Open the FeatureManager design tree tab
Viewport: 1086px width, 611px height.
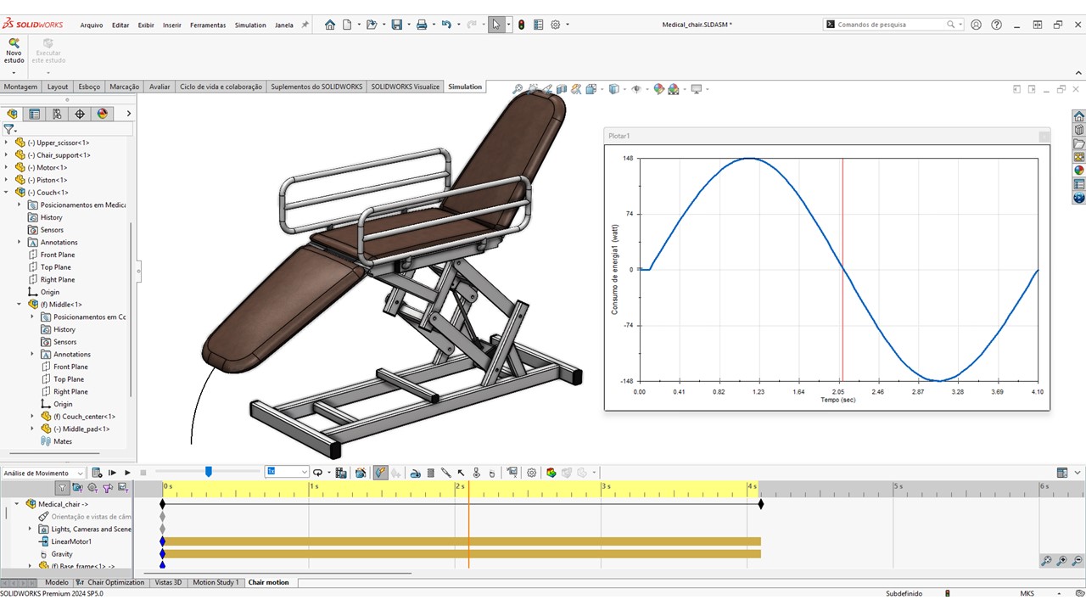coord(12,114)
